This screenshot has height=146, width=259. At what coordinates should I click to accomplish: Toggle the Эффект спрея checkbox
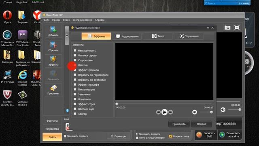click(x=75, y=104)
